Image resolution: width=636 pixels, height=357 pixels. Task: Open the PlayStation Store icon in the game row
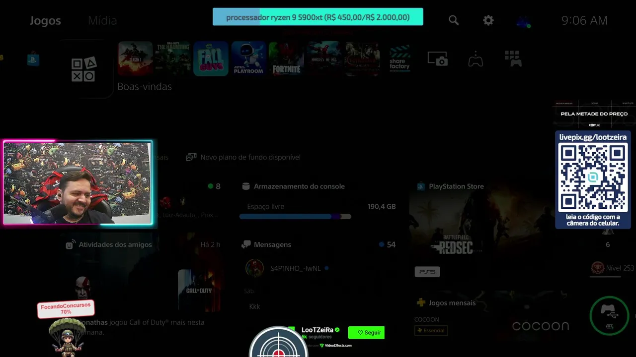[x=33, y=60]
